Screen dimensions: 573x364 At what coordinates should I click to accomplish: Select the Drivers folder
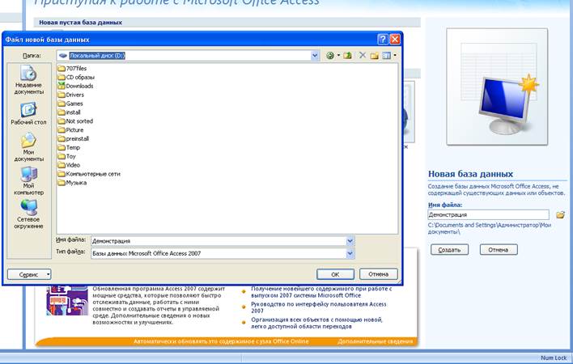71,95
